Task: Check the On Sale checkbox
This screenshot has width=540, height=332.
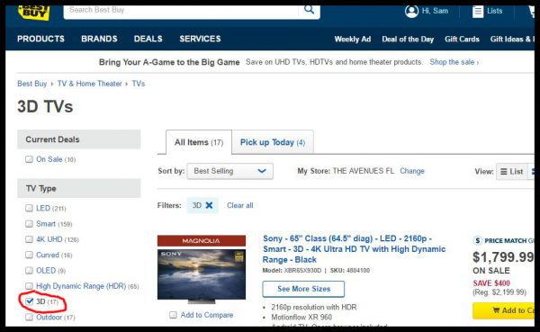Action: (29, 159)
